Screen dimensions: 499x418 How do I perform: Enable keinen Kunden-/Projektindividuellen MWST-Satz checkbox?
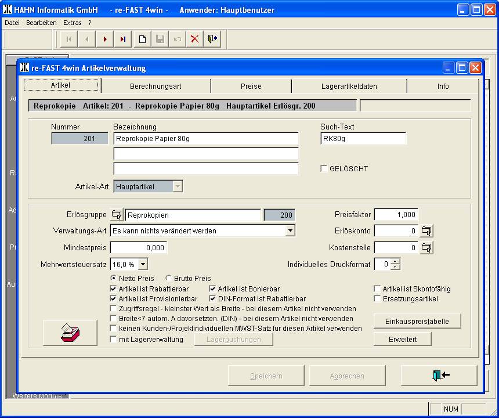point(113,328)
